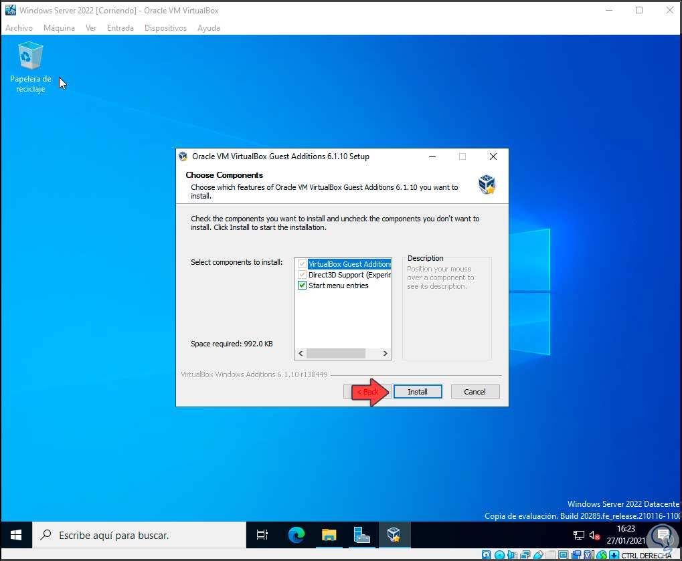682x561 pixels.
Task: Minimize Guest Additions setup dialog
Action: (432, 156)
